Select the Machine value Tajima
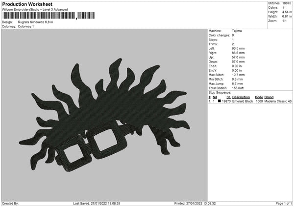294x207 pixels. pos(237,31)
